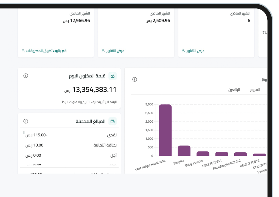The height and width of the screenshot is (197, 279).
Task: Open the info tooltip on قيمة المخزون اليوم card
Action: [26, 76]
